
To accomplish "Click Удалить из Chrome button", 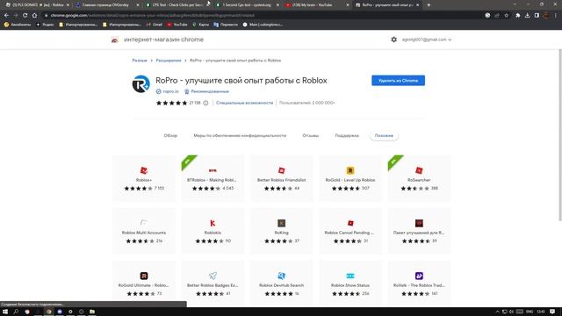I will click(x=398, y=81).
